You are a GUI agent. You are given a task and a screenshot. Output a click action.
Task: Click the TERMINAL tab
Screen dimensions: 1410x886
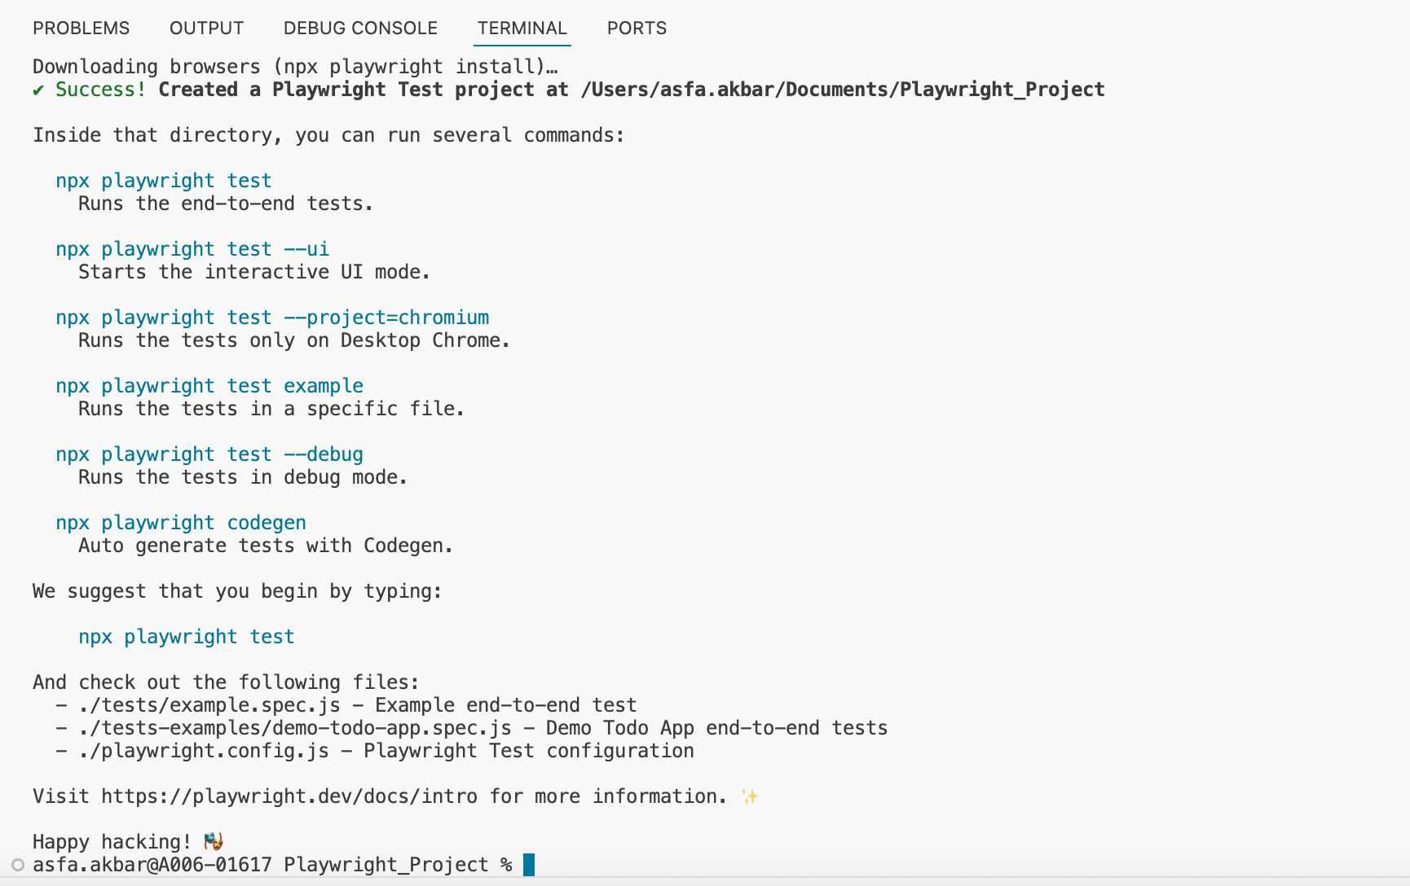[522, 29]
